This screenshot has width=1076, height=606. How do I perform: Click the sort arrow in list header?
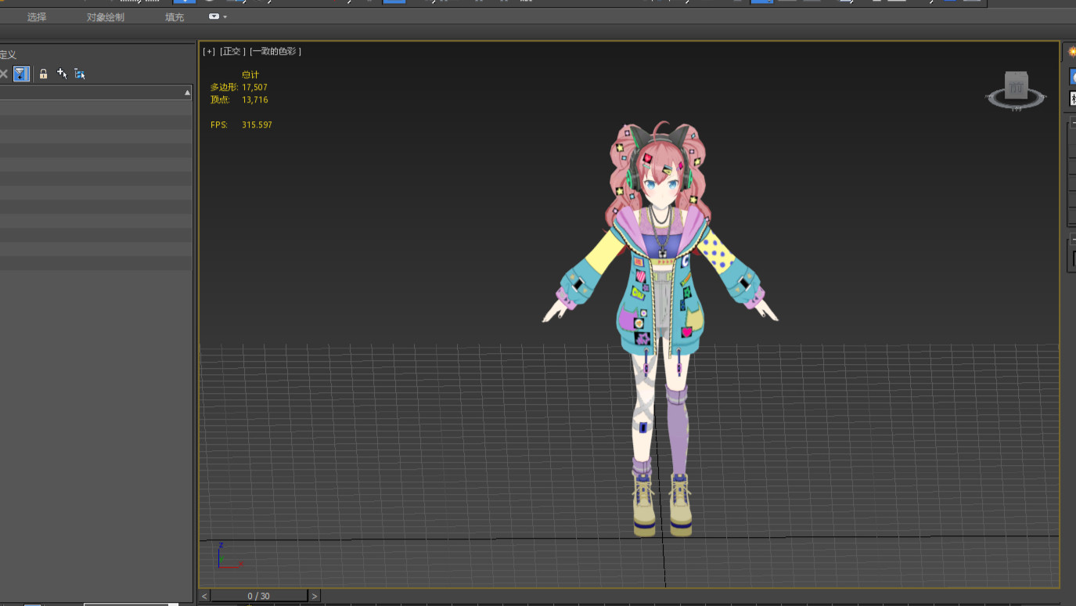tap(187, 92)
